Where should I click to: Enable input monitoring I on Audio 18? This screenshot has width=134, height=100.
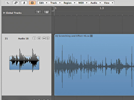(x=34, y=39)
